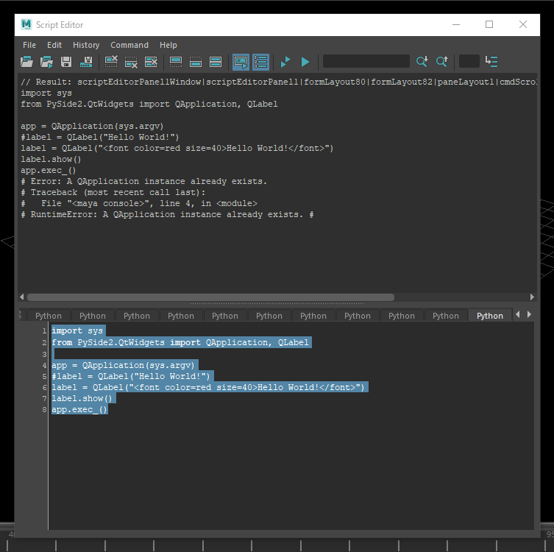Show both history and input panes
Viewport: 554px width, 552px height.
pyautogui.click(x=216, y=62)
